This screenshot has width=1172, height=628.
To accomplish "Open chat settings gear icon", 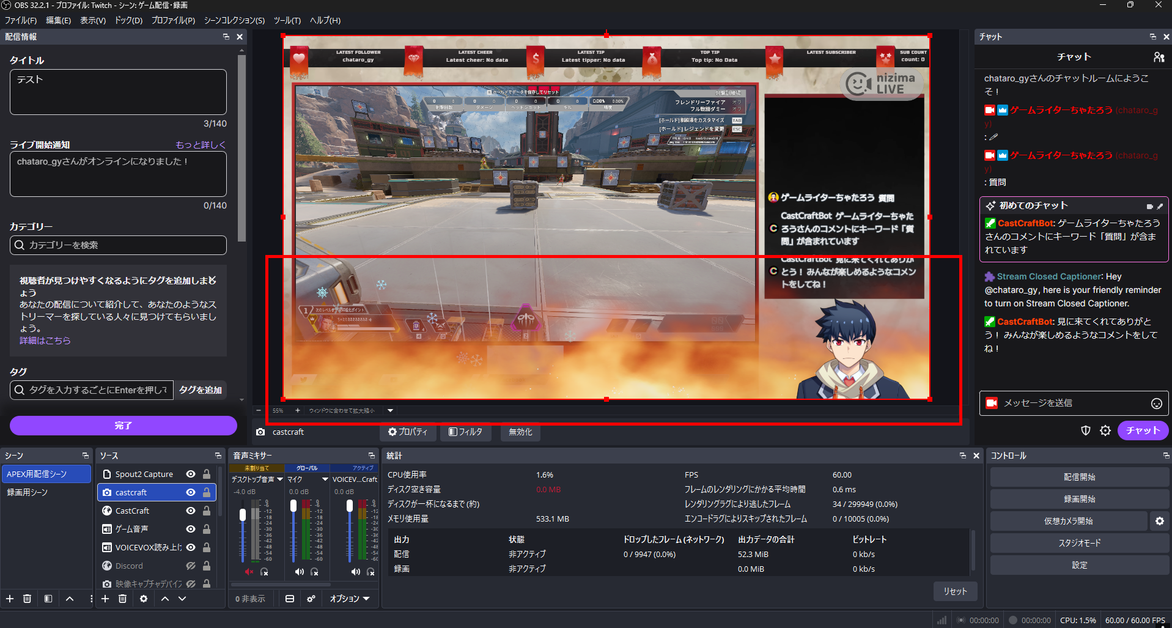I will point(1105,430).
